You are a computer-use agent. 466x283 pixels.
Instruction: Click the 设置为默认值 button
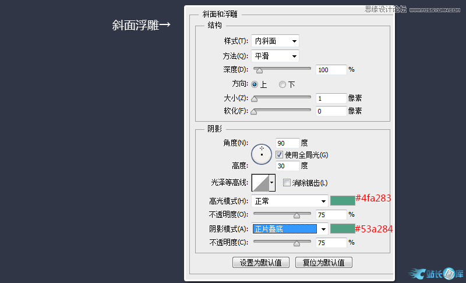(261, 263)
